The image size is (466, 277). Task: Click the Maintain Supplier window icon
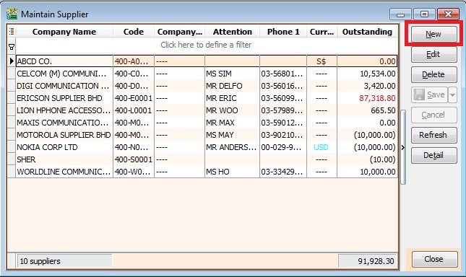point(12,14)
